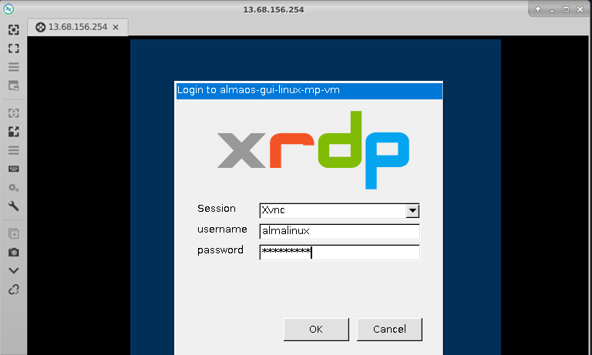Open the Tools wrench icon

point(14,206)
